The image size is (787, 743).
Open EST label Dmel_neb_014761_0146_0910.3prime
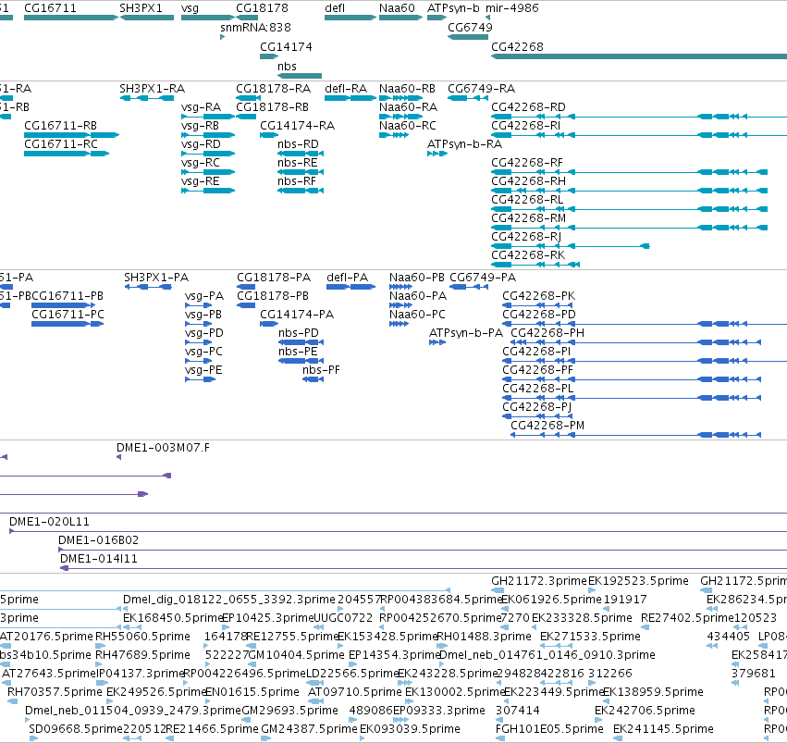(547, 655)
